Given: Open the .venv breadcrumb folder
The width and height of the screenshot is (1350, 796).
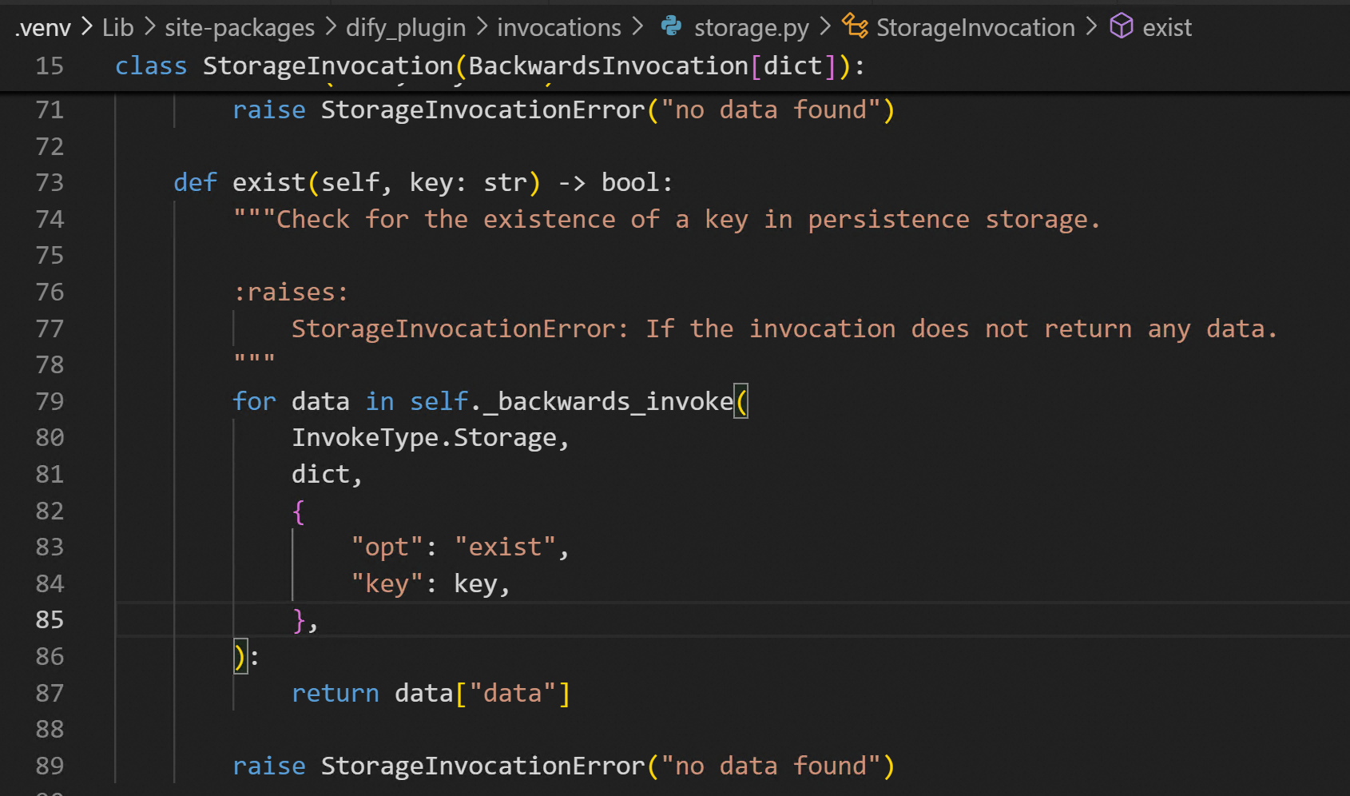Looking at the screenshot, I should click(x=43, y=28).
